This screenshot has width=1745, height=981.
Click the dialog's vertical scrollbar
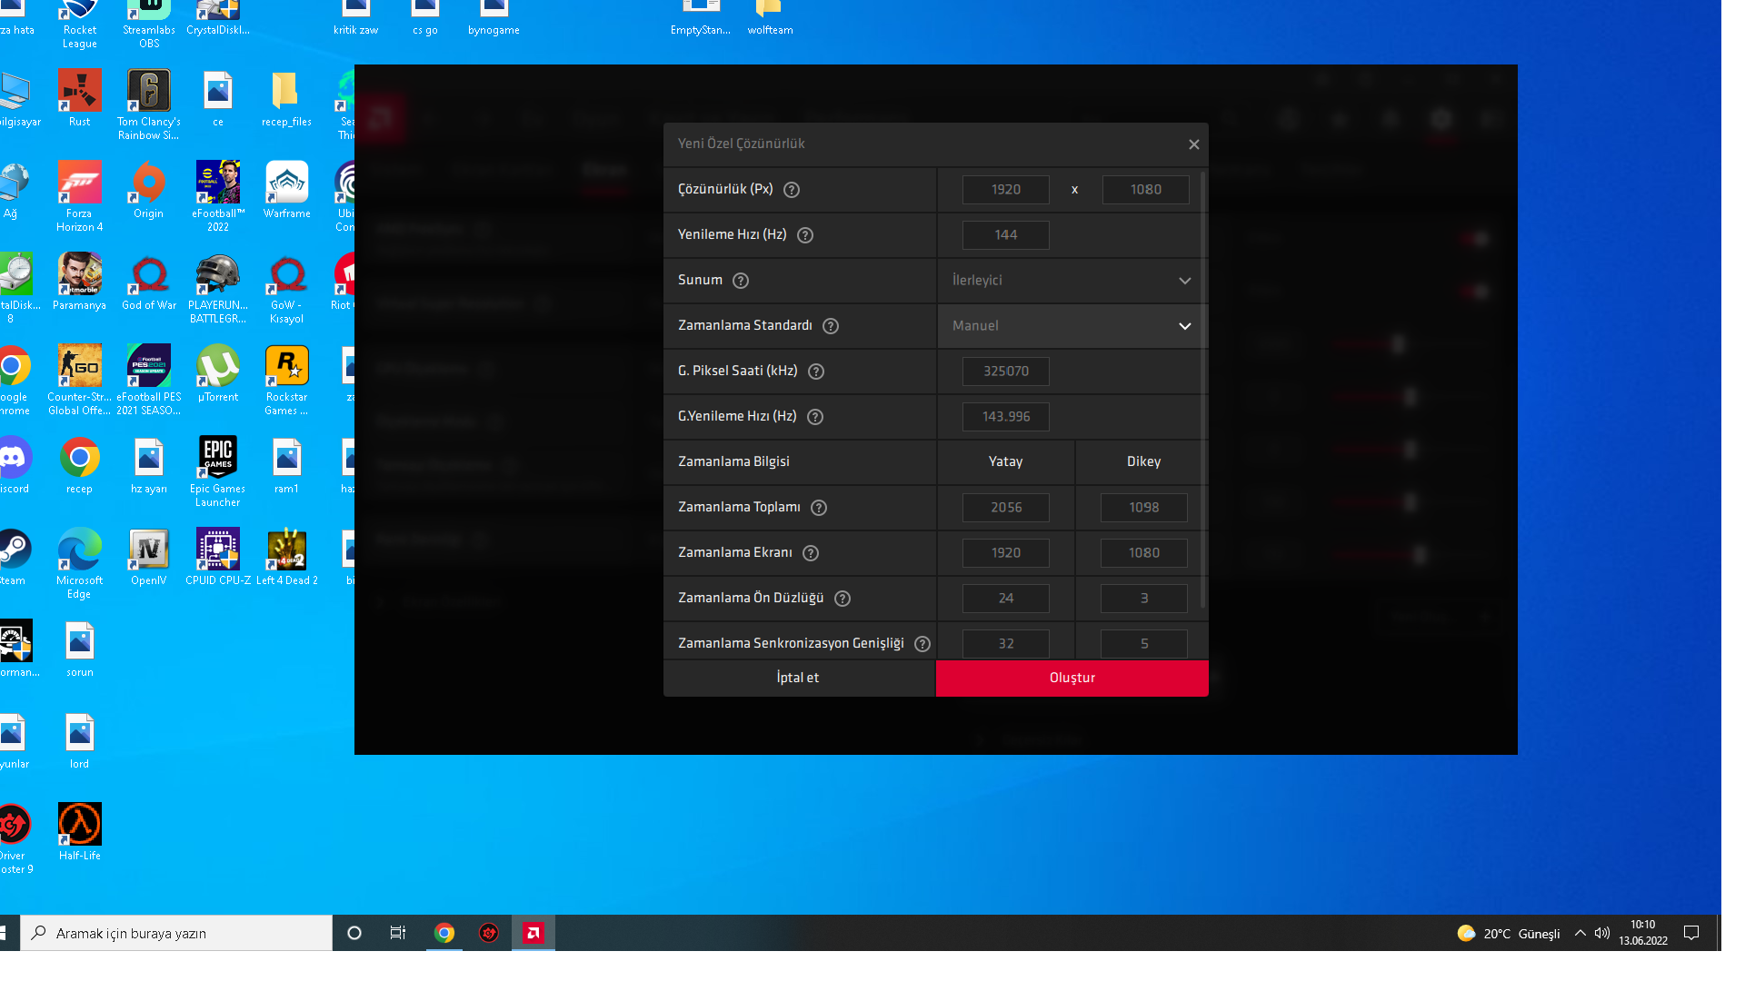click(x=1203, y=391)
